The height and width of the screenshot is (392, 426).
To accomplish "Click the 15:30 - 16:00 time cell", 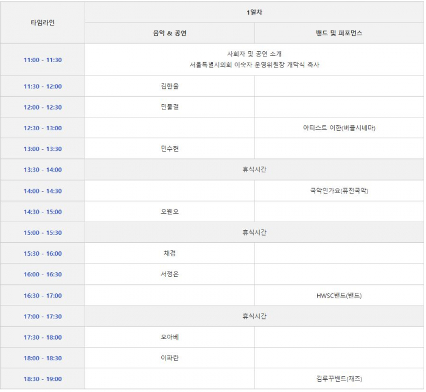I will (43, 253).
